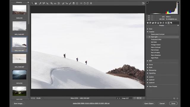Select the White Balance eyedropper tool
This screenshot has height=107, width=190.
pos(40,3)
